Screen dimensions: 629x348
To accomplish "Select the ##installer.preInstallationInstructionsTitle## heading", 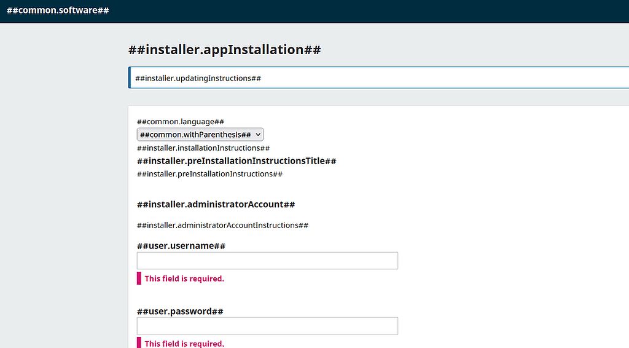I will coord(236,161).
